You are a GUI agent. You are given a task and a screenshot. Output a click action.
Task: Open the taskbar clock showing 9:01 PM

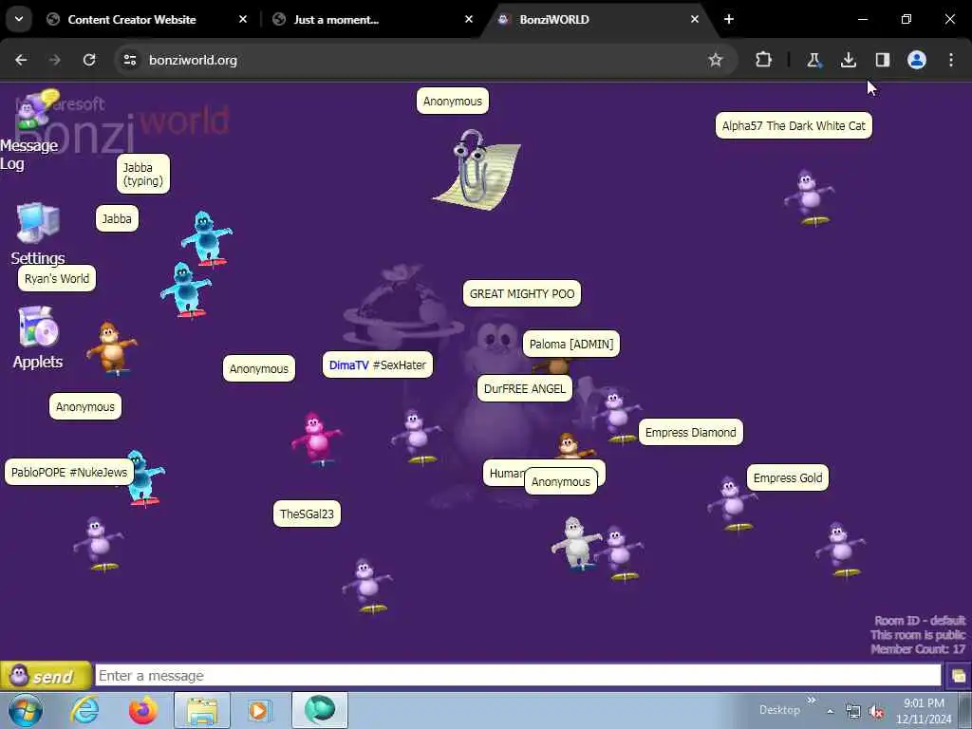coord(924,711)
